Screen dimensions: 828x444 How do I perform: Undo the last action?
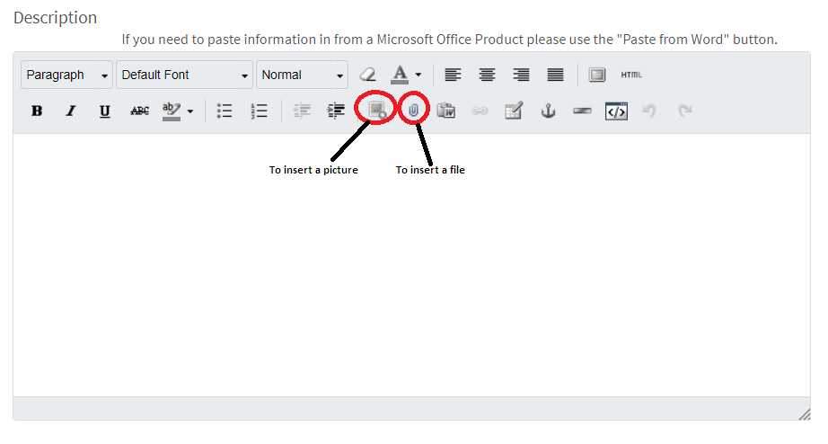[x=649, y=111]
